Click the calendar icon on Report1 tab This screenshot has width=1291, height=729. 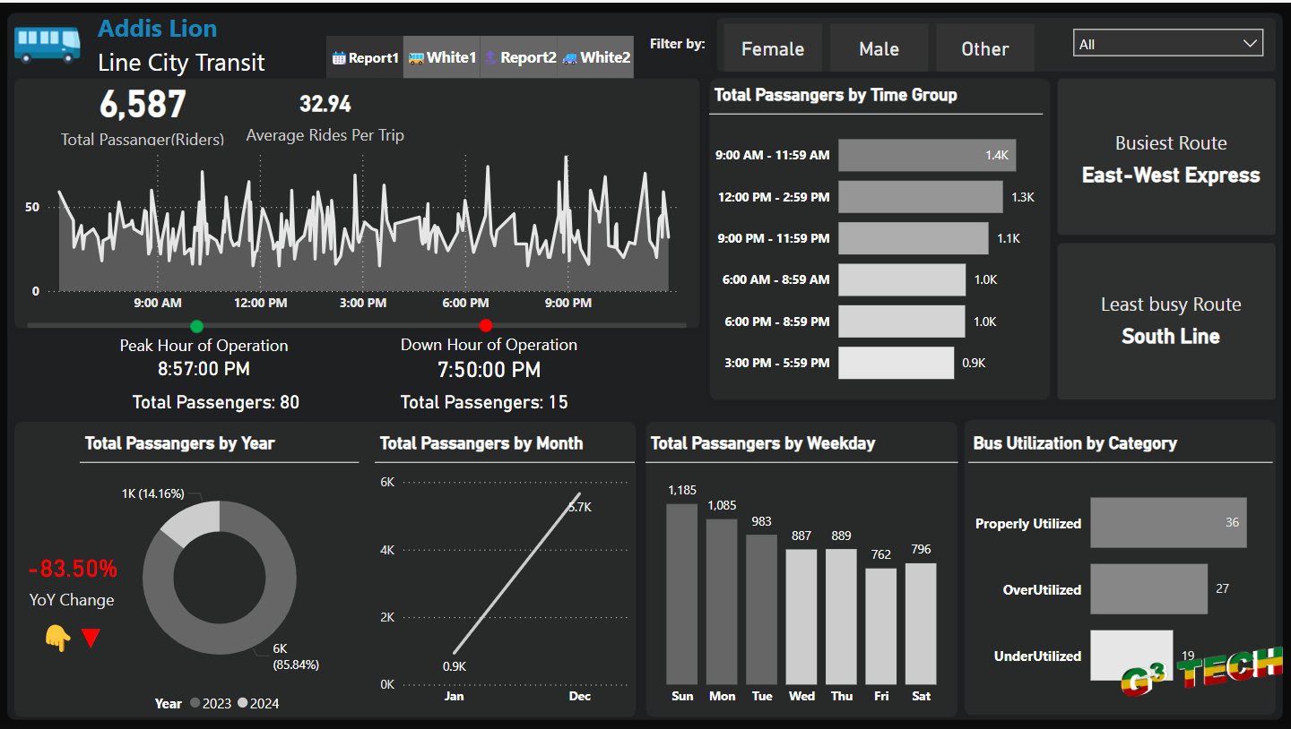[339, 57]
